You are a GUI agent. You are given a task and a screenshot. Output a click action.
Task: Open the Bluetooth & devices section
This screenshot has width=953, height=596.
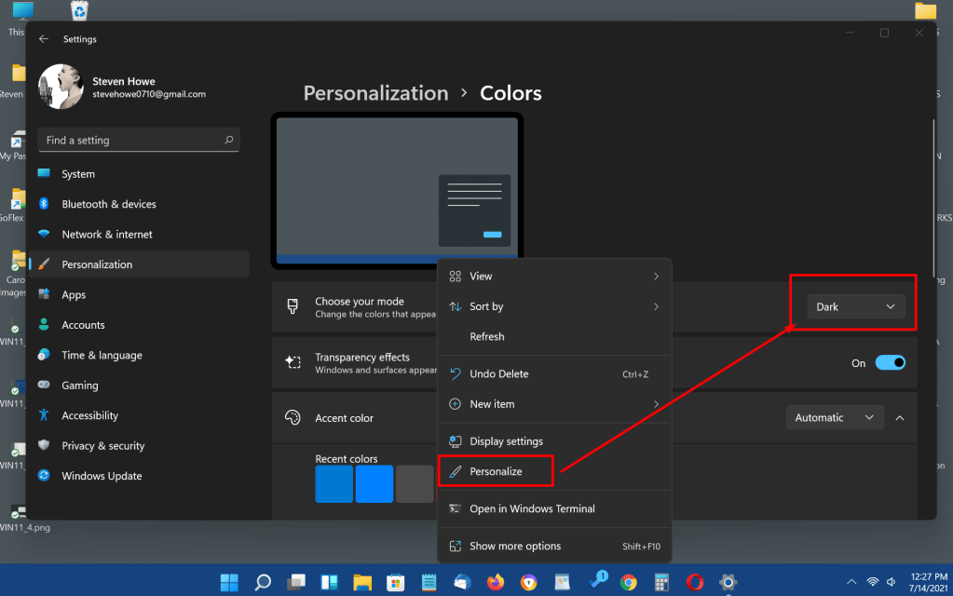[108, 204]
